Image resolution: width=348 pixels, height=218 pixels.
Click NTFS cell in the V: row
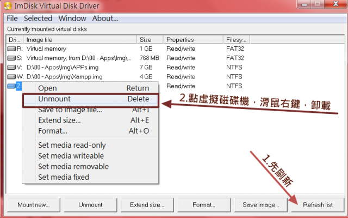(x=234, y=68)
